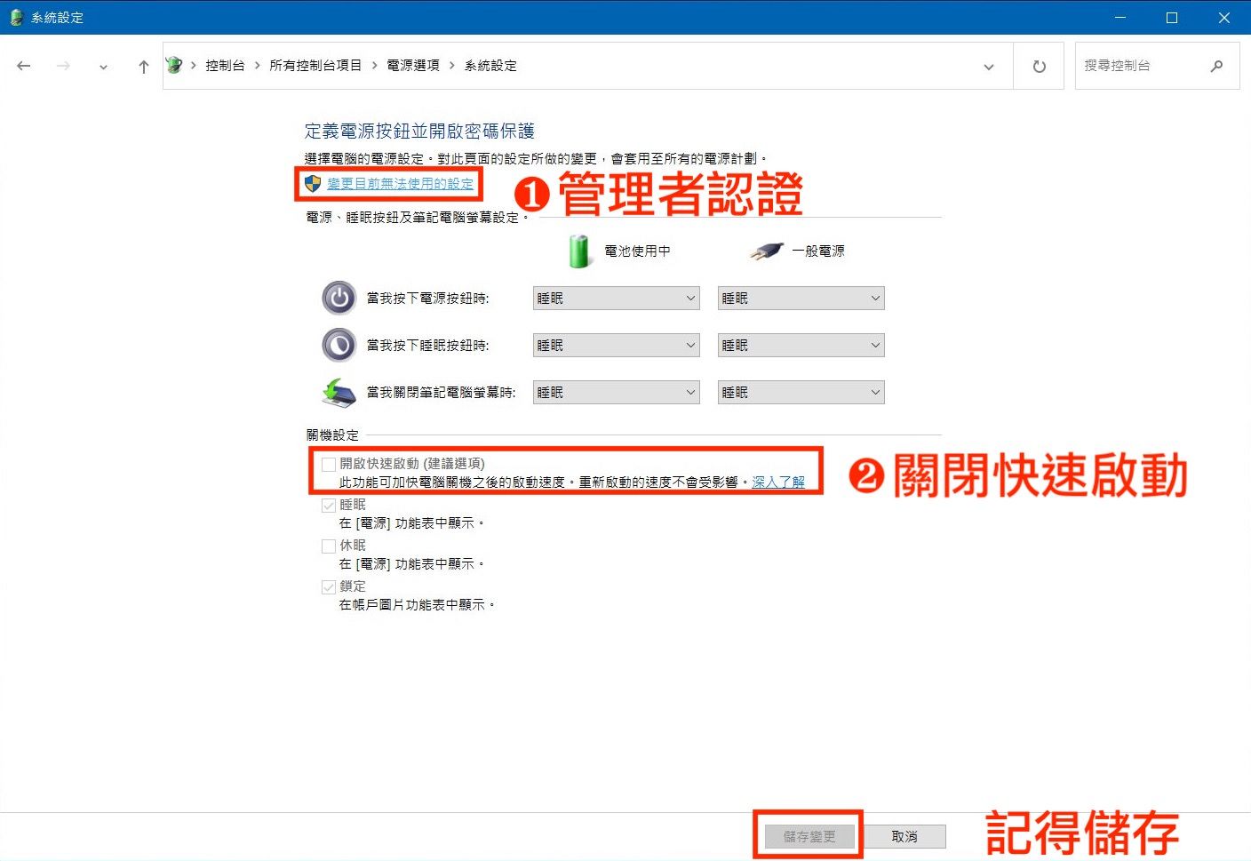The width and height of the screenshot is (1251, 861).
Task: Open sleep button plugged-in action dropdown
Action: (801, 346)
